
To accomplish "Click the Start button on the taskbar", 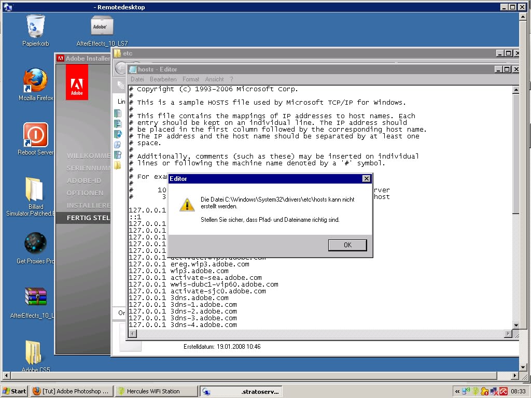I will tap(15, 391).
